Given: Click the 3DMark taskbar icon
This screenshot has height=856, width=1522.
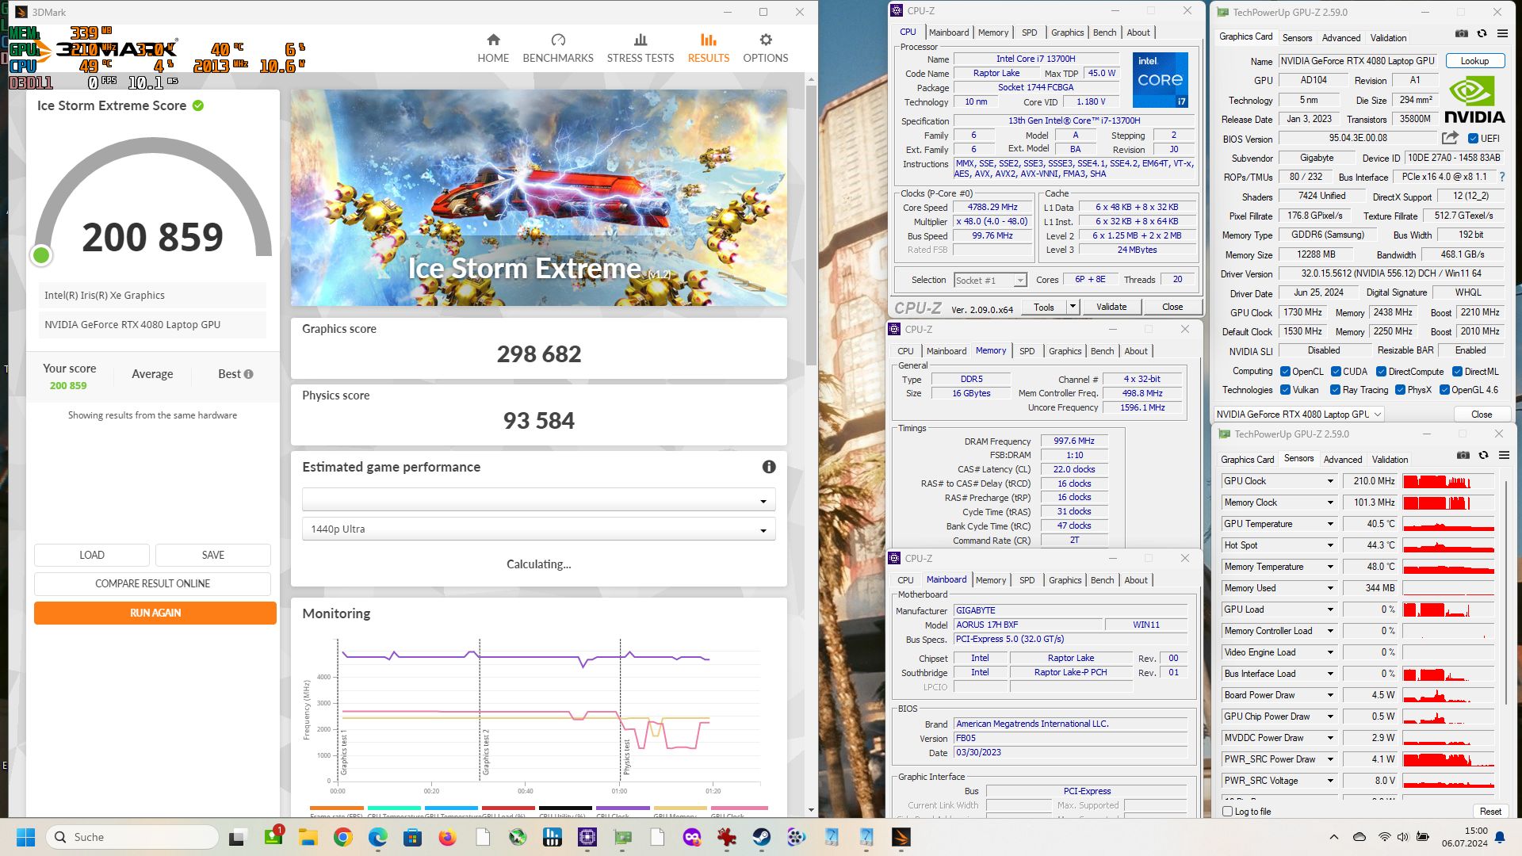Looking at the screenshot, I should tap(901, 837).
